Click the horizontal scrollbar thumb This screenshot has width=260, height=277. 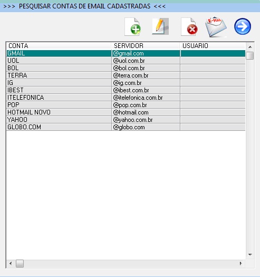(20, 264)
